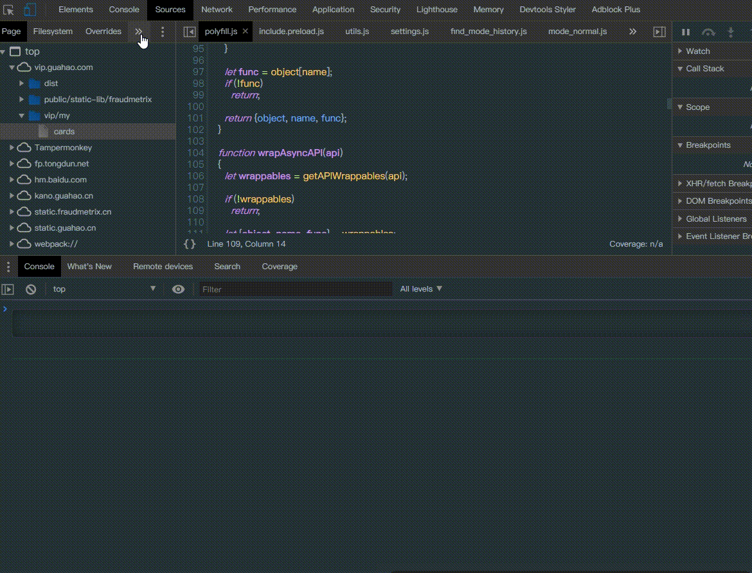Show the console sidebar
Screen dimensions: 752x573
click(8, 289)
